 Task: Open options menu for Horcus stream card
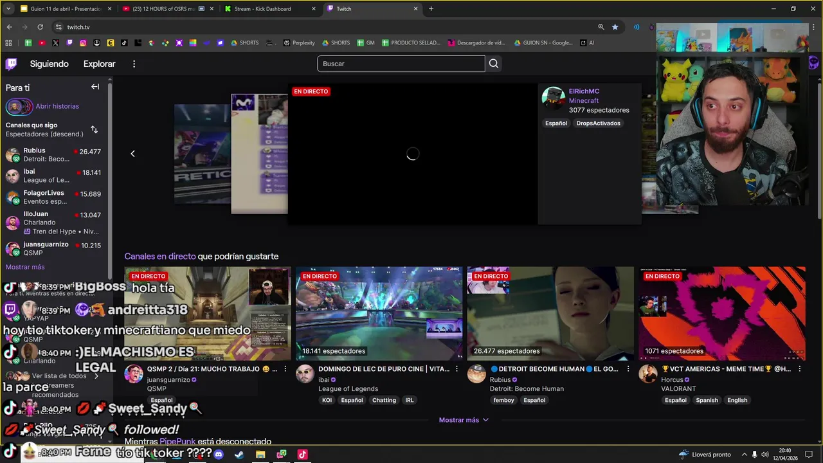tap(800, 369)
